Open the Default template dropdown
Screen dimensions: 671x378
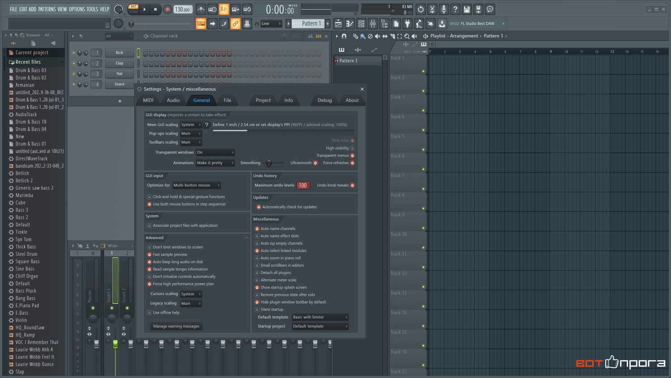[x=320, y=317]
